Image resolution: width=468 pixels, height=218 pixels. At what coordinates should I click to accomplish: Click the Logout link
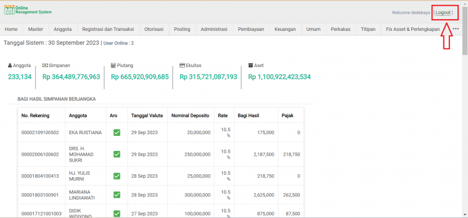443,12
